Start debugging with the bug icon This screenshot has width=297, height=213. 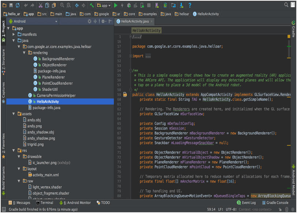(129, 5)
